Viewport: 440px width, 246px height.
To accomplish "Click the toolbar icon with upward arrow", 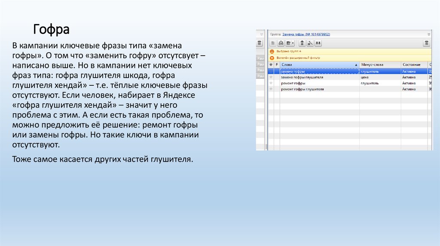I will 302,43.
